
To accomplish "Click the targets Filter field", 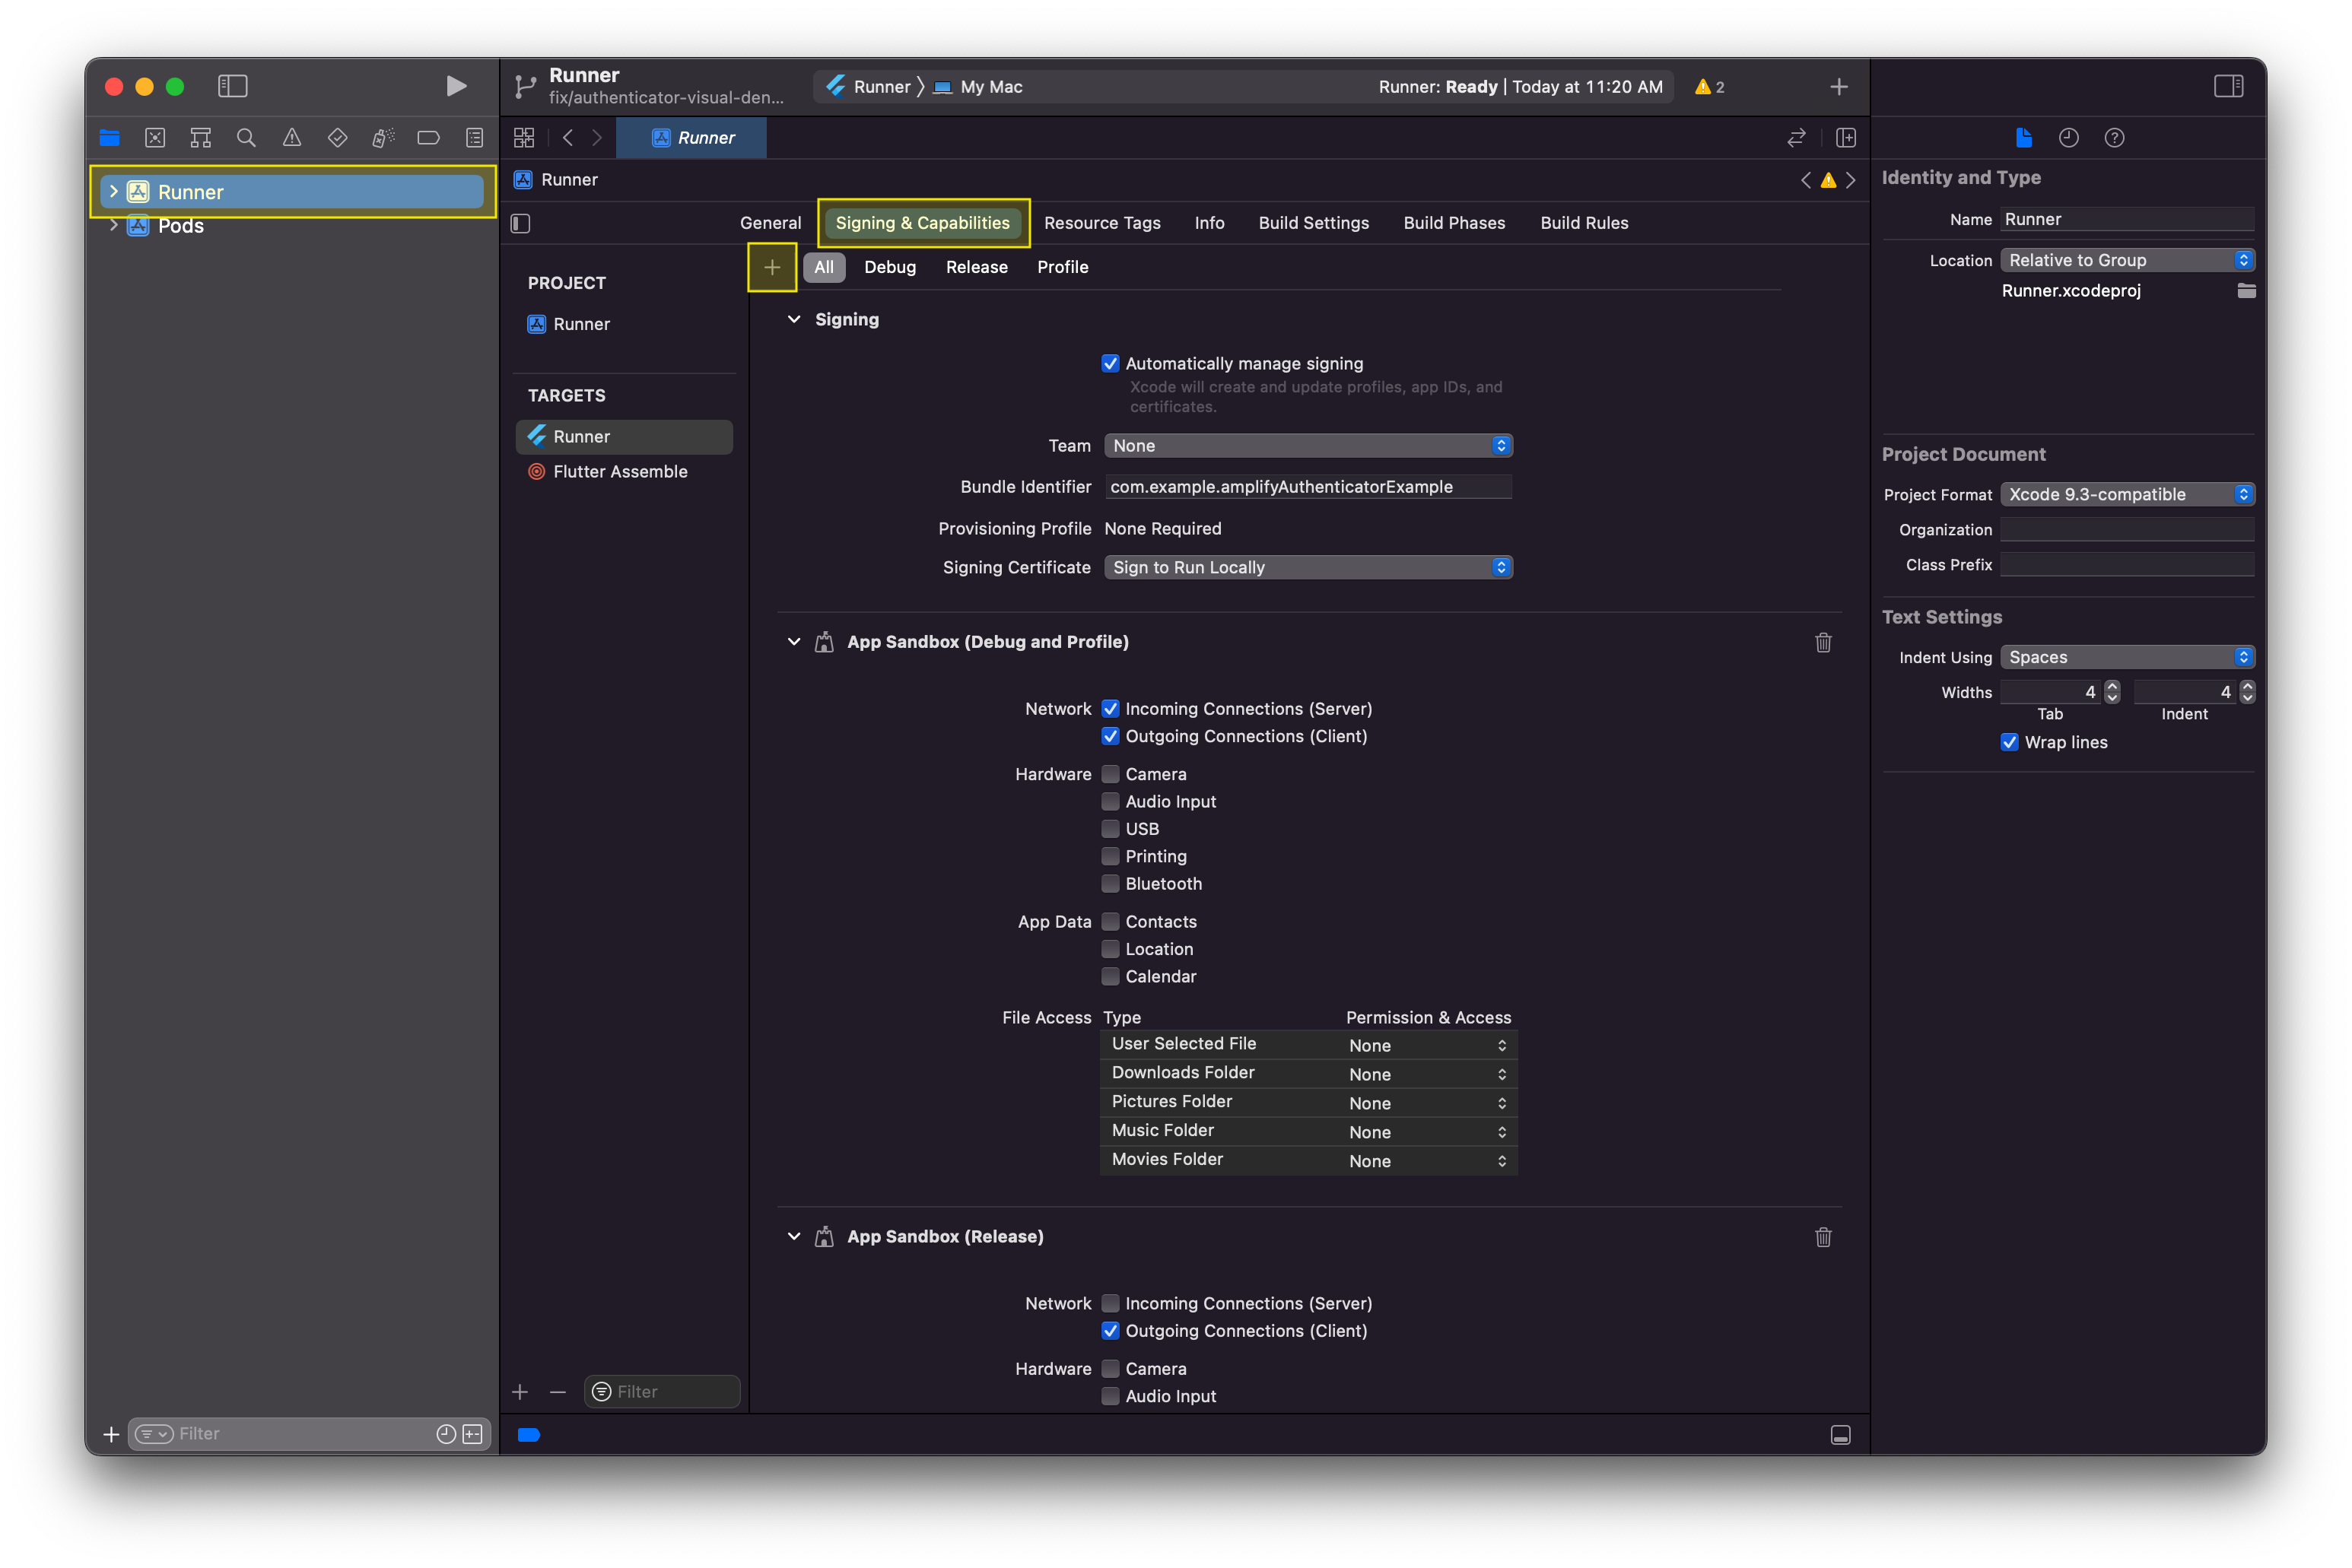I will pyautogui.click(x=661, y=1393).
